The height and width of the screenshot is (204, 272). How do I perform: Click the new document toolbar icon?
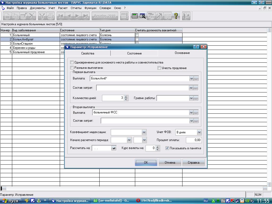click(7, 16)
